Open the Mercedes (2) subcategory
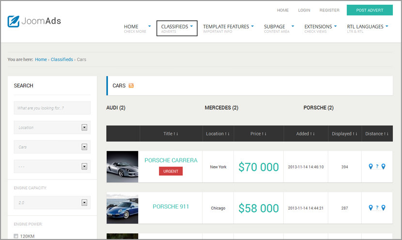The width and height of the screenshot is (402, 240). coord(221,108)
